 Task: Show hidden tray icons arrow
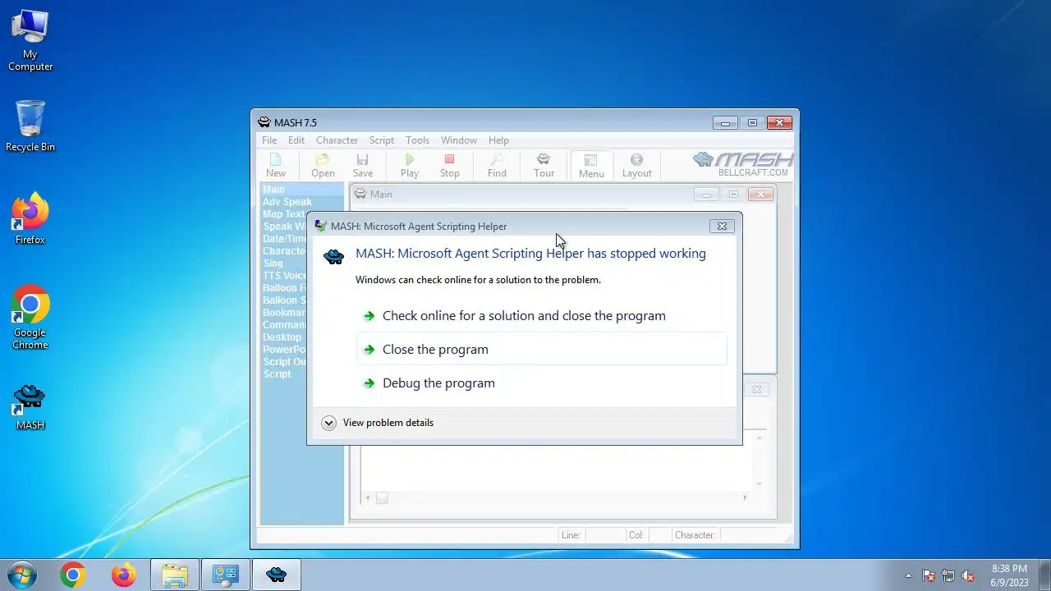click(x=908, y=576)
